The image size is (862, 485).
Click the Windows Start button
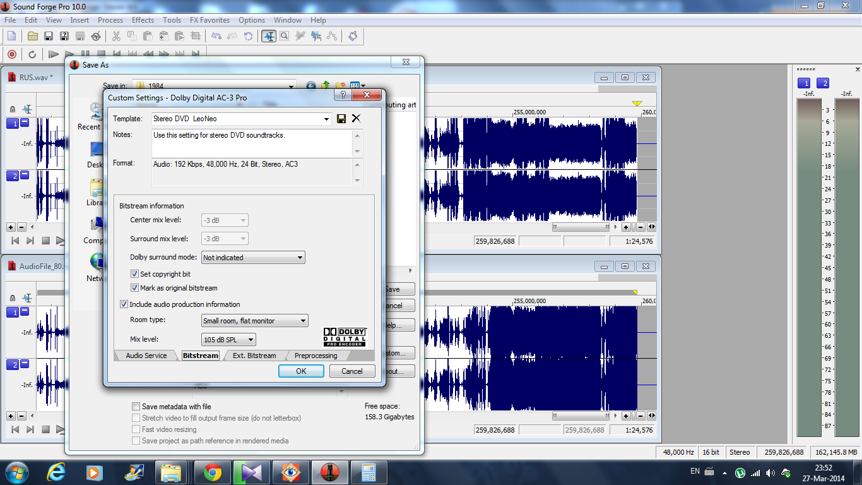point(16,472)
